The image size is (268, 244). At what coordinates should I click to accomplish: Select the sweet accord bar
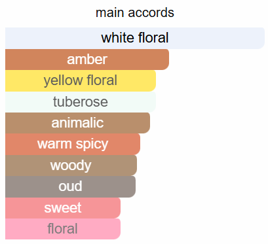click(63, 208)
